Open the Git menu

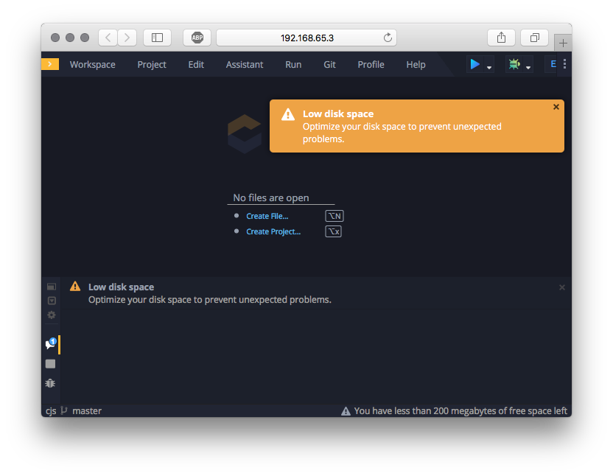tap(329, 65)
